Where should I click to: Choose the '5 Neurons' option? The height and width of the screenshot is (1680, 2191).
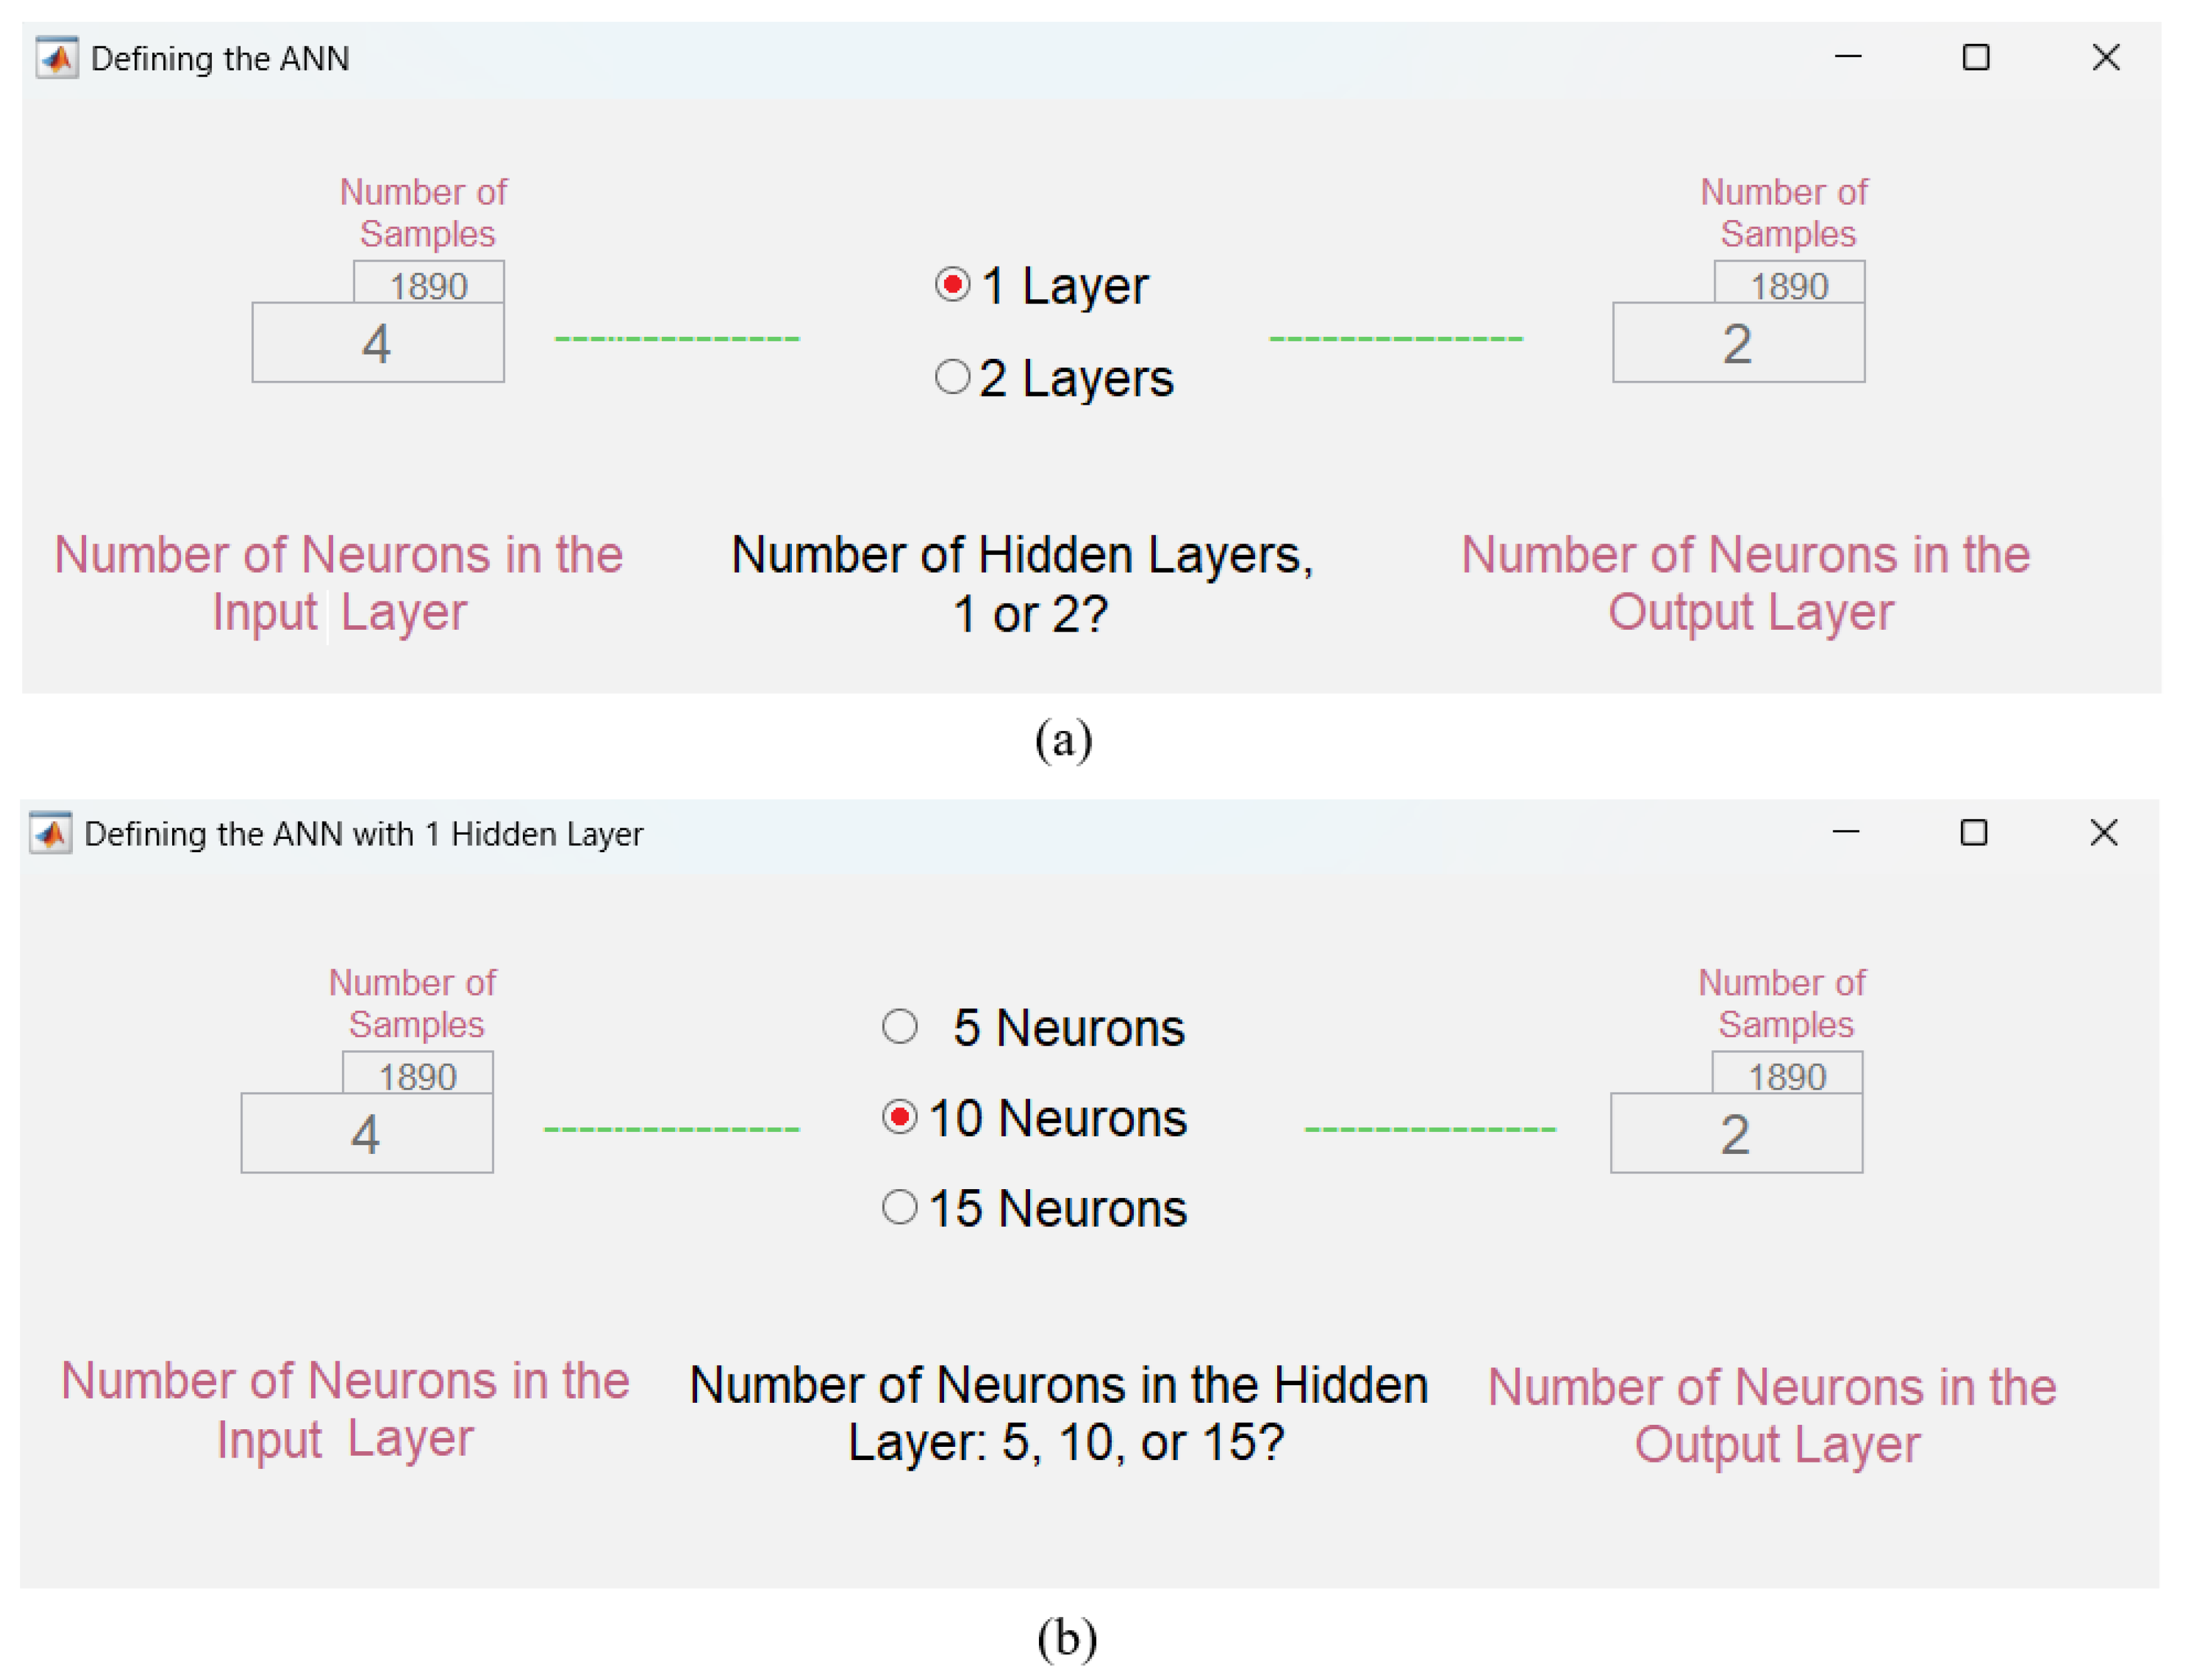click(x=900, y=1027)
